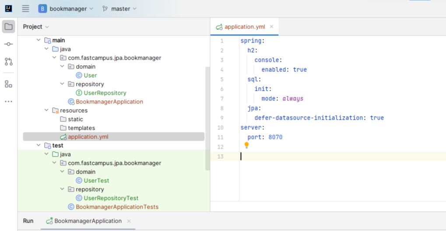Click the Spring icon on application.yml tab
Image resolution: width=446 pixels, height=231 pixels.
click(x=219, y=27)
